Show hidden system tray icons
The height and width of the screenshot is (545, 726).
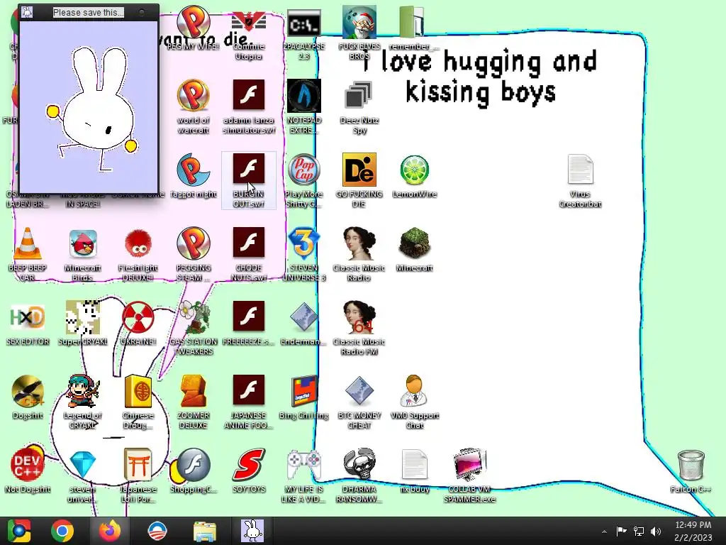coord(604,532)
